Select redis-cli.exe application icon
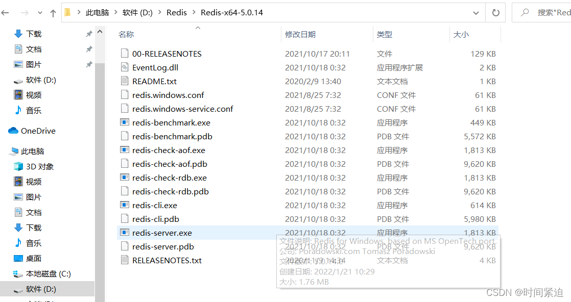 pyautogui.click(x=125, y=205)
